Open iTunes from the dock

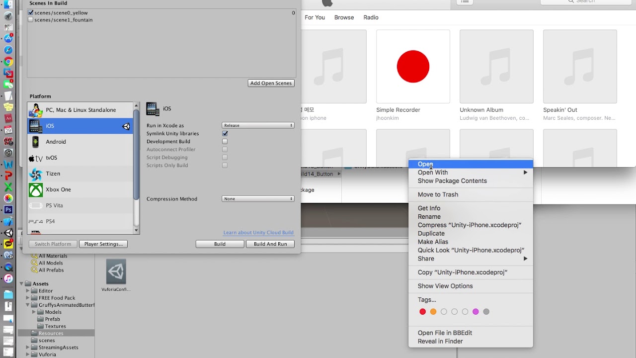pos(8,278)
